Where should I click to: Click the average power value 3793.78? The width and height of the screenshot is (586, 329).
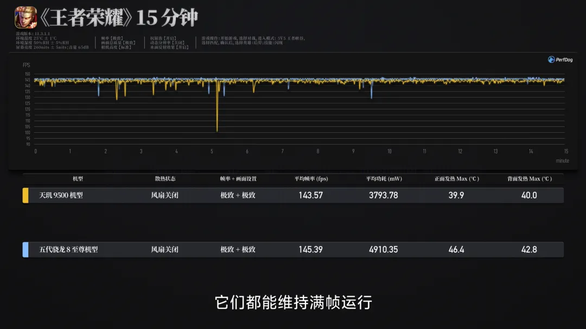click(384, 195)
